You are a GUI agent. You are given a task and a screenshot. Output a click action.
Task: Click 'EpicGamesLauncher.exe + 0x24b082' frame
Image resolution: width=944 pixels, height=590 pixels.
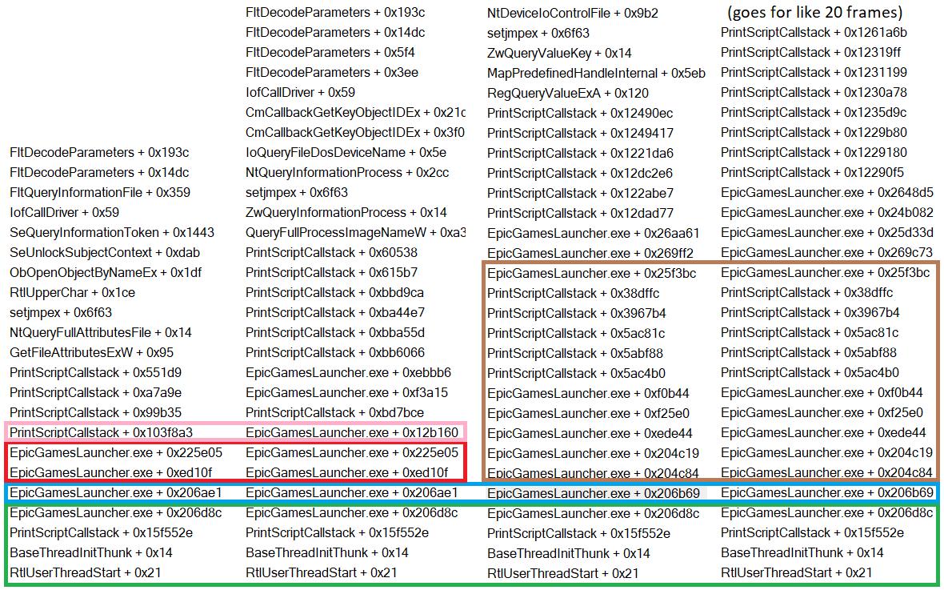827,213
